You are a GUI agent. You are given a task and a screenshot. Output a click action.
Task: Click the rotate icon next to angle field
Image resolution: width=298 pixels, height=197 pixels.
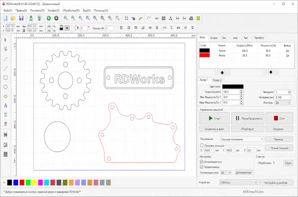[76, 28]
